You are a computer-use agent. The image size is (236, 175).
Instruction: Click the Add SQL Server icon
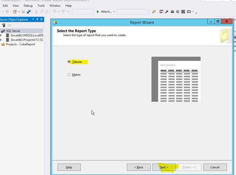click(x=3, y=25)
